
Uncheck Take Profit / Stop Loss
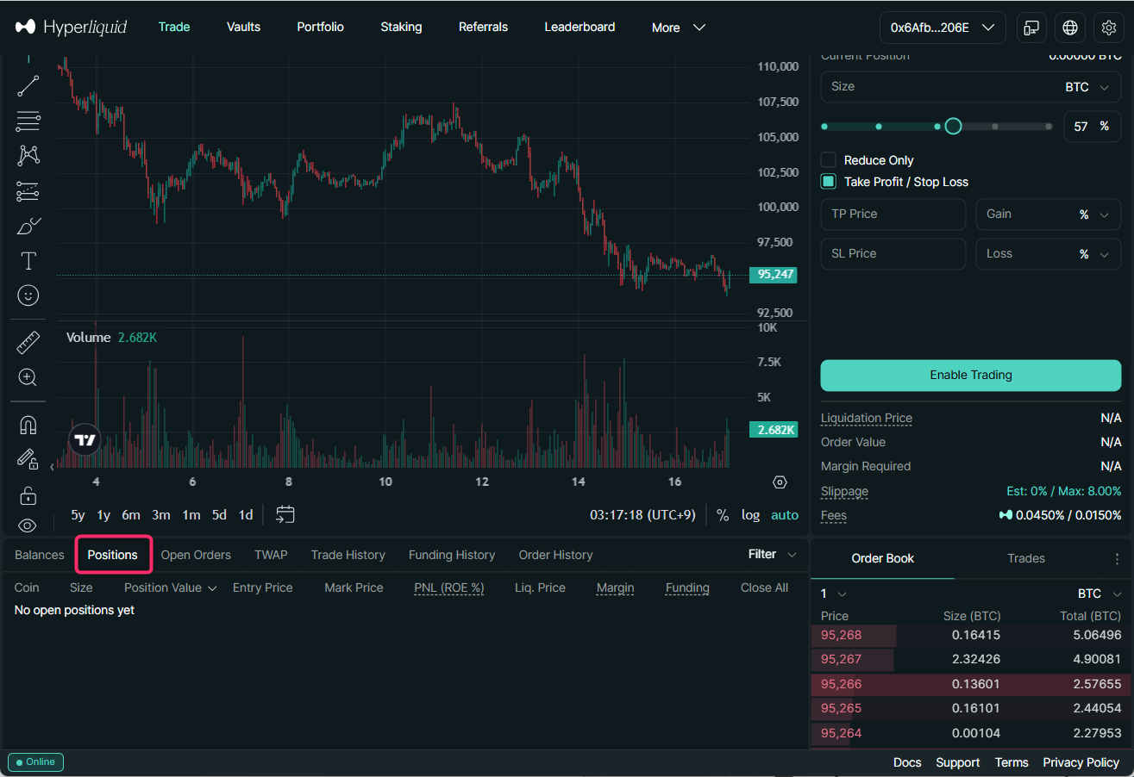pos(829,182)
